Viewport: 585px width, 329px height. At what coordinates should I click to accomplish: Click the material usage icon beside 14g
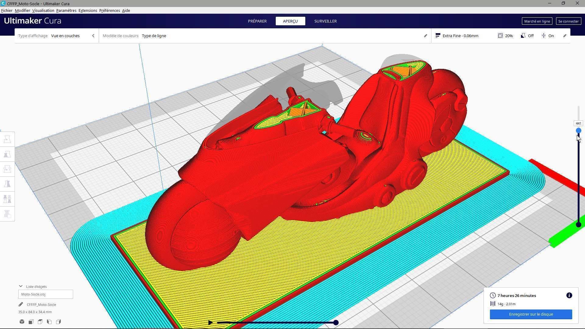click(493, 304)
